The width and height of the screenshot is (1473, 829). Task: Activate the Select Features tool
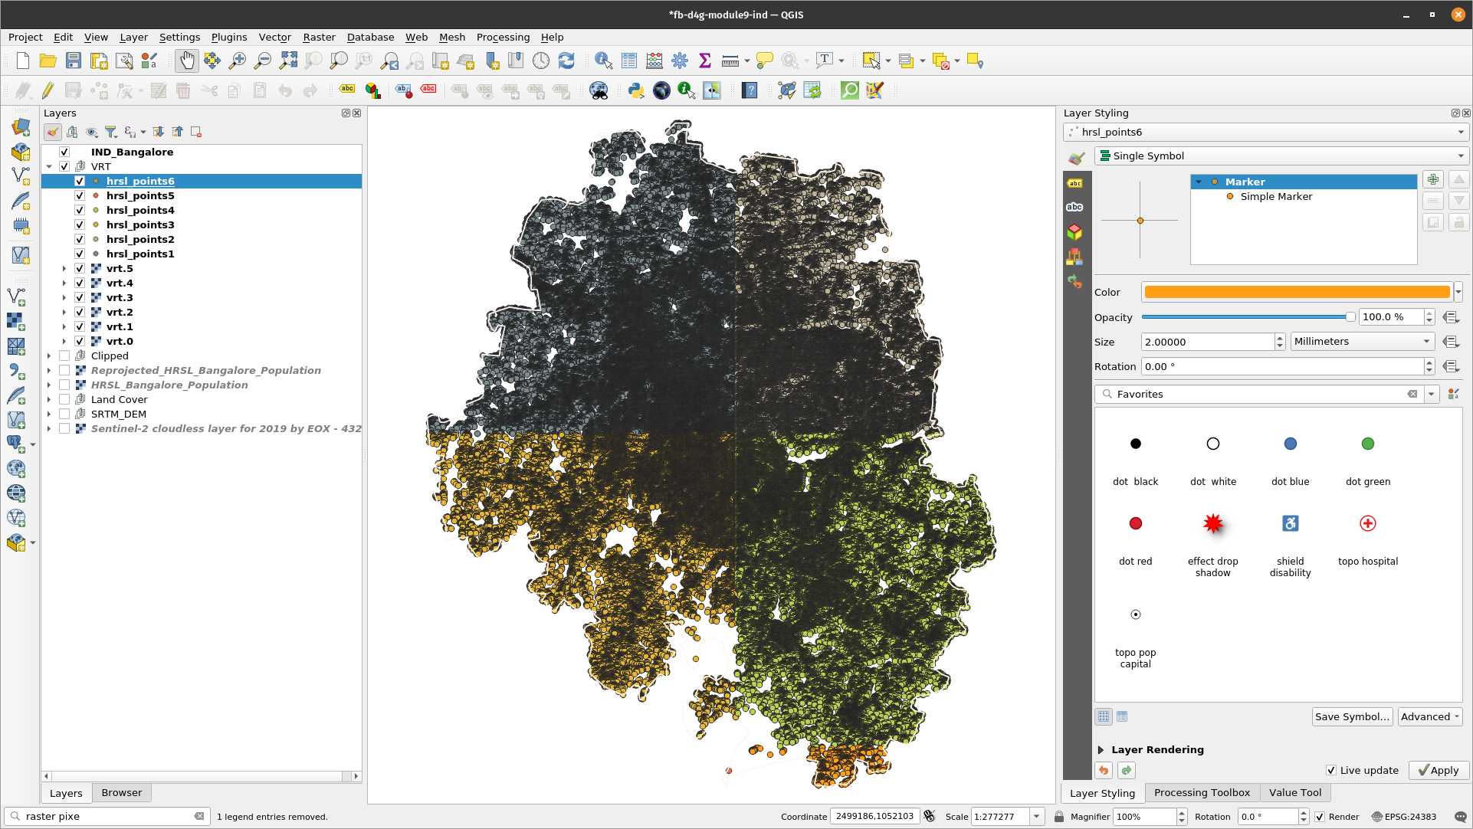pyautogui.click(x=868, y=61)
